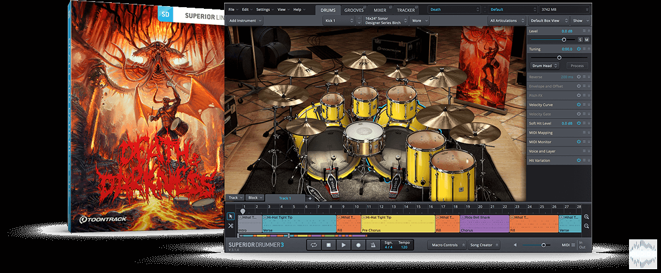Screen dimensions: 661x273
Task: Select the scissors cut tool
Action: pos(230,226)
